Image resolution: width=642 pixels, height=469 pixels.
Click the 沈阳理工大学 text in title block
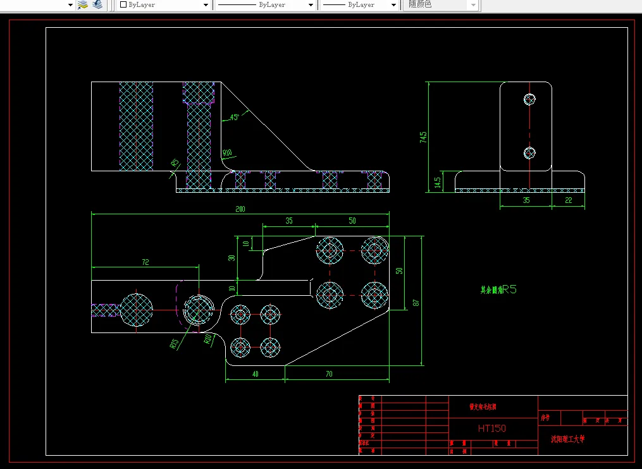click(x=568, y=439)
